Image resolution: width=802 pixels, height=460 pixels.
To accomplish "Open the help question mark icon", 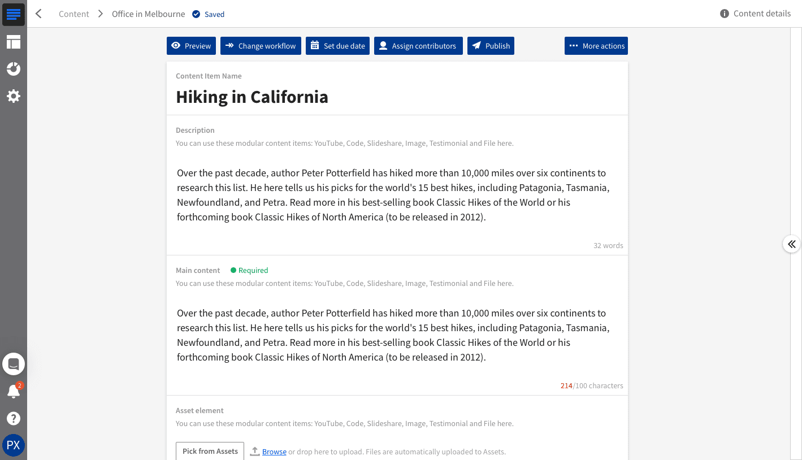I will pos(14,418).
